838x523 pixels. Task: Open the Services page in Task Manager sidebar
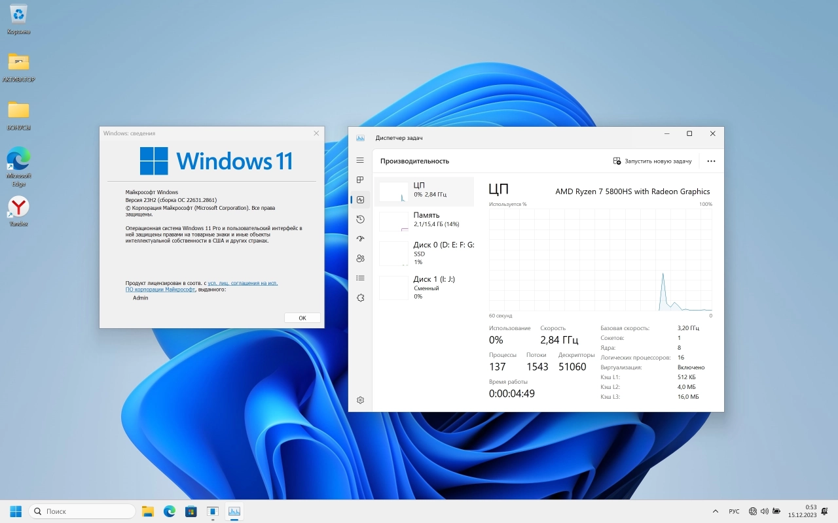[360, 297]
